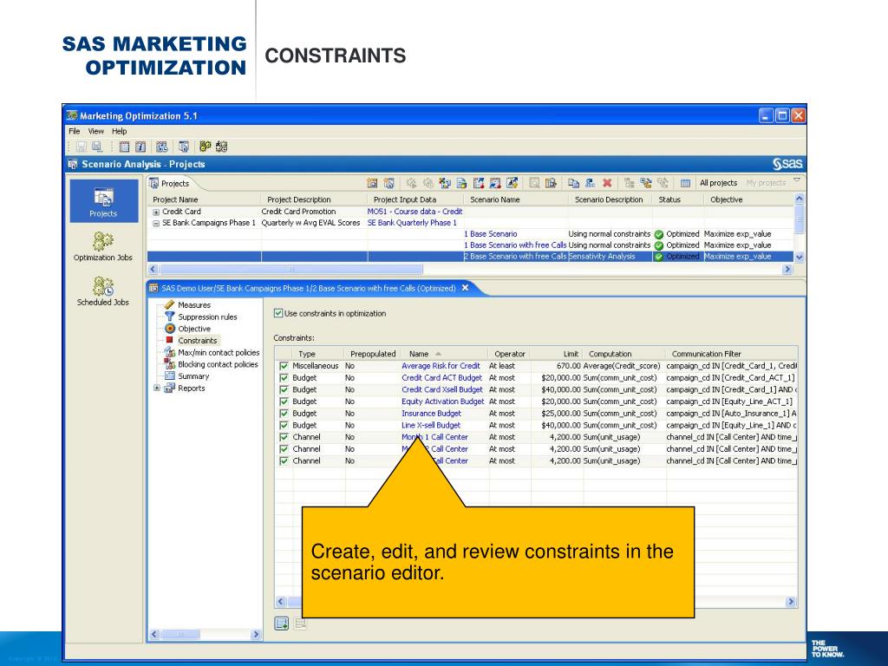This screenshot has height=666, width=888.
Task: Click the down arrow of the projects table scrollbar
Action: click(799, 257)
